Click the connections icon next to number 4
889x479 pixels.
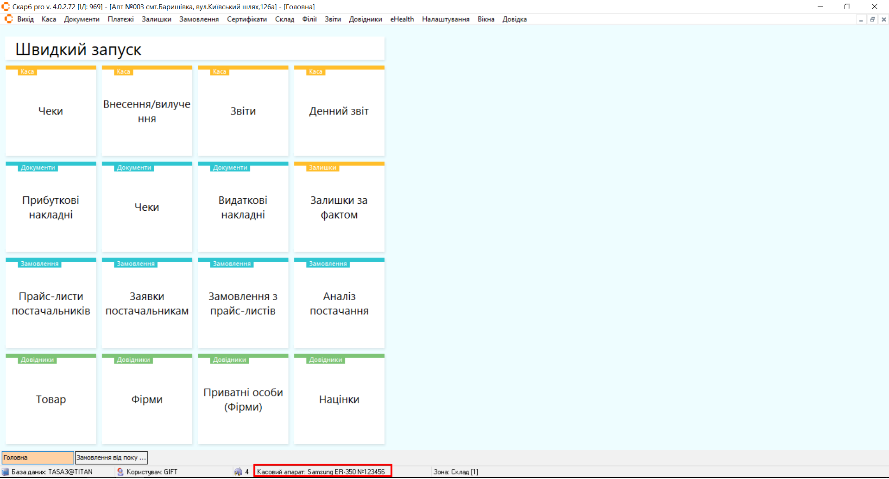click(x=238, y=472)
